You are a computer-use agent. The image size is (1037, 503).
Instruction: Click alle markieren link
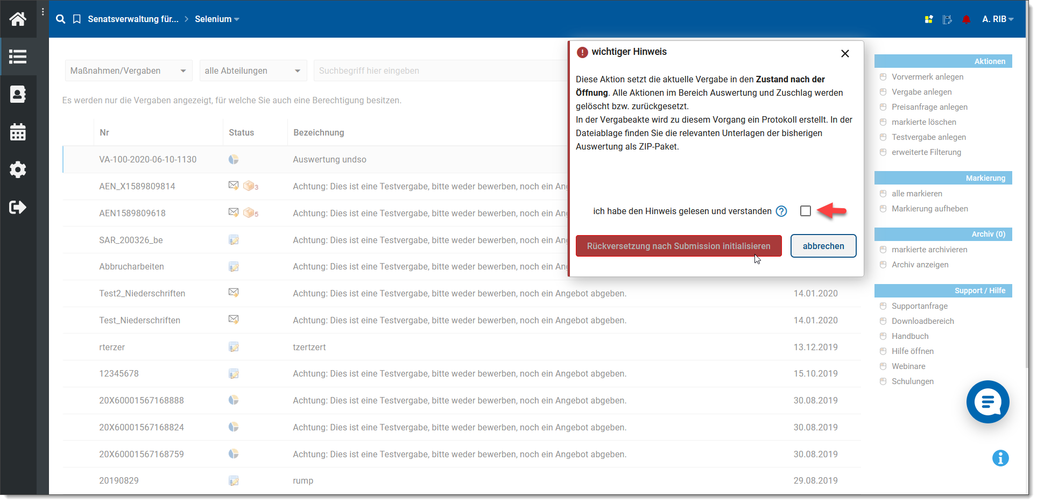916,194
